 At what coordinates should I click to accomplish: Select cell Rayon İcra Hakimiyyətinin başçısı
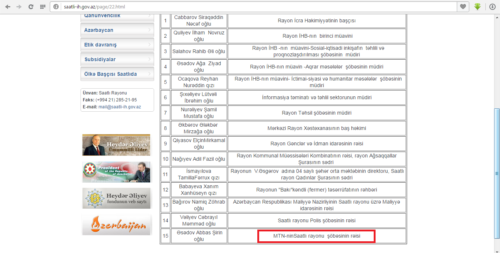click(317, 21)
